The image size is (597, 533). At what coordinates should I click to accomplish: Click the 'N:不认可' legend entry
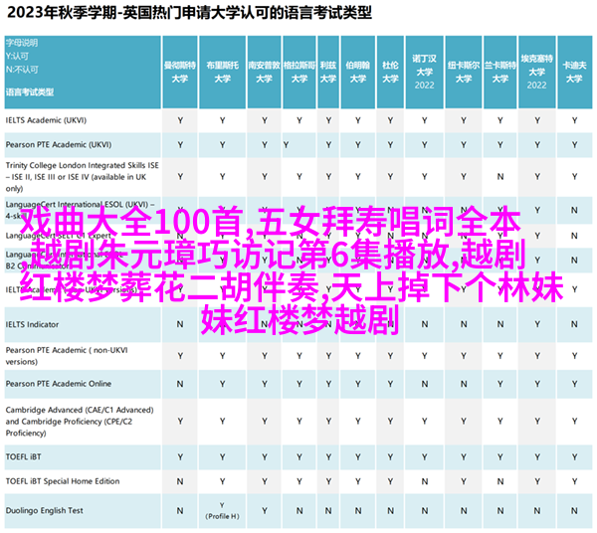[22, 70]
